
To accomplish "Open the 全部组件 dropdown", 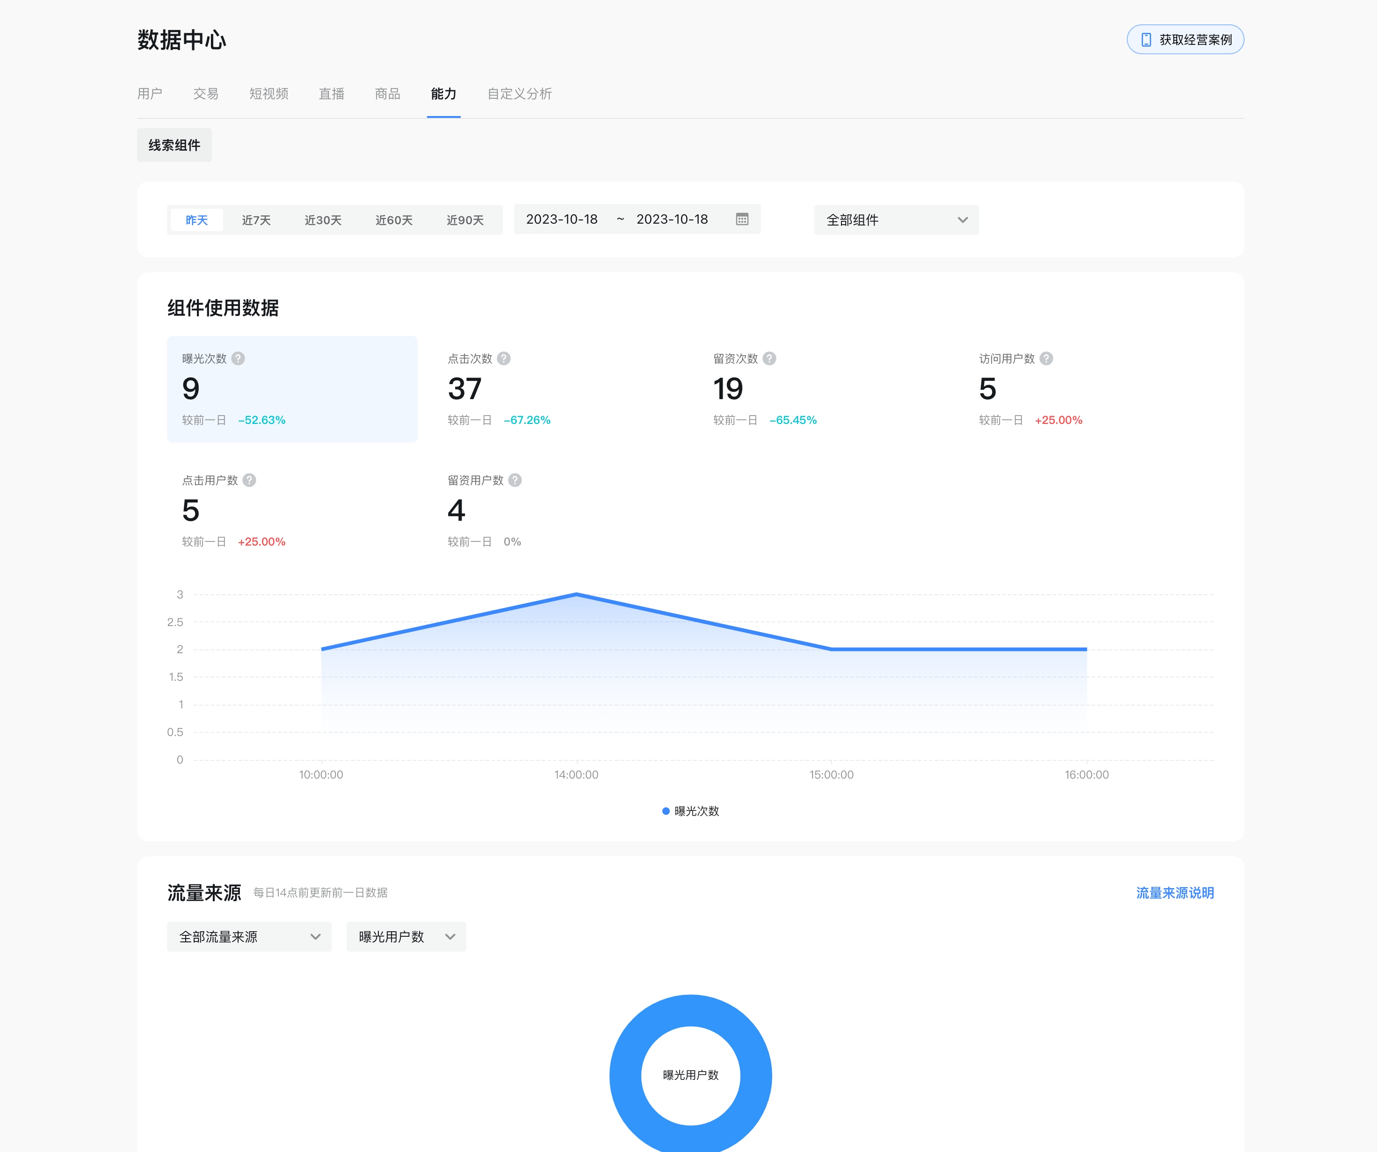I will coord(896,220).
